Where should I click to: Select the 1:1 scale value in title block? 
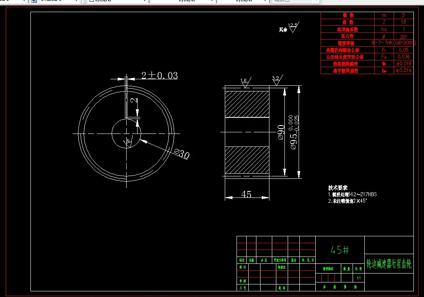359,278
